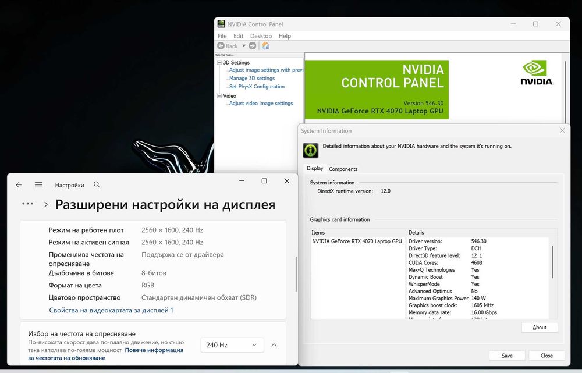Click the Graphics boost clock 1605 MHz value
Image resolution: width=582 pixels, height=373 pixels.
tap(482, 305)
